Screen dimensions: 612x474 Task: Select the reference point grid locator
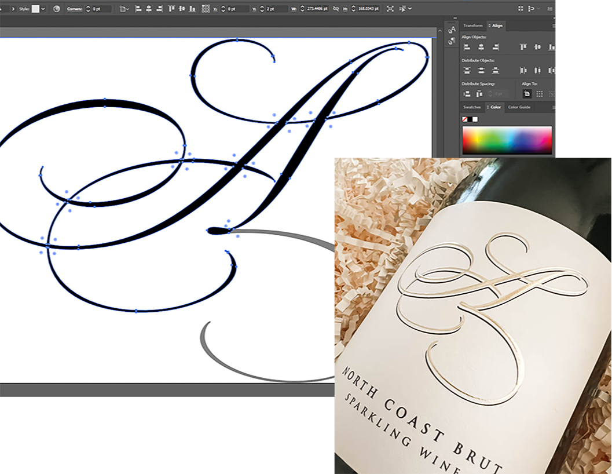pyautogui.click(x=206, y=9)
